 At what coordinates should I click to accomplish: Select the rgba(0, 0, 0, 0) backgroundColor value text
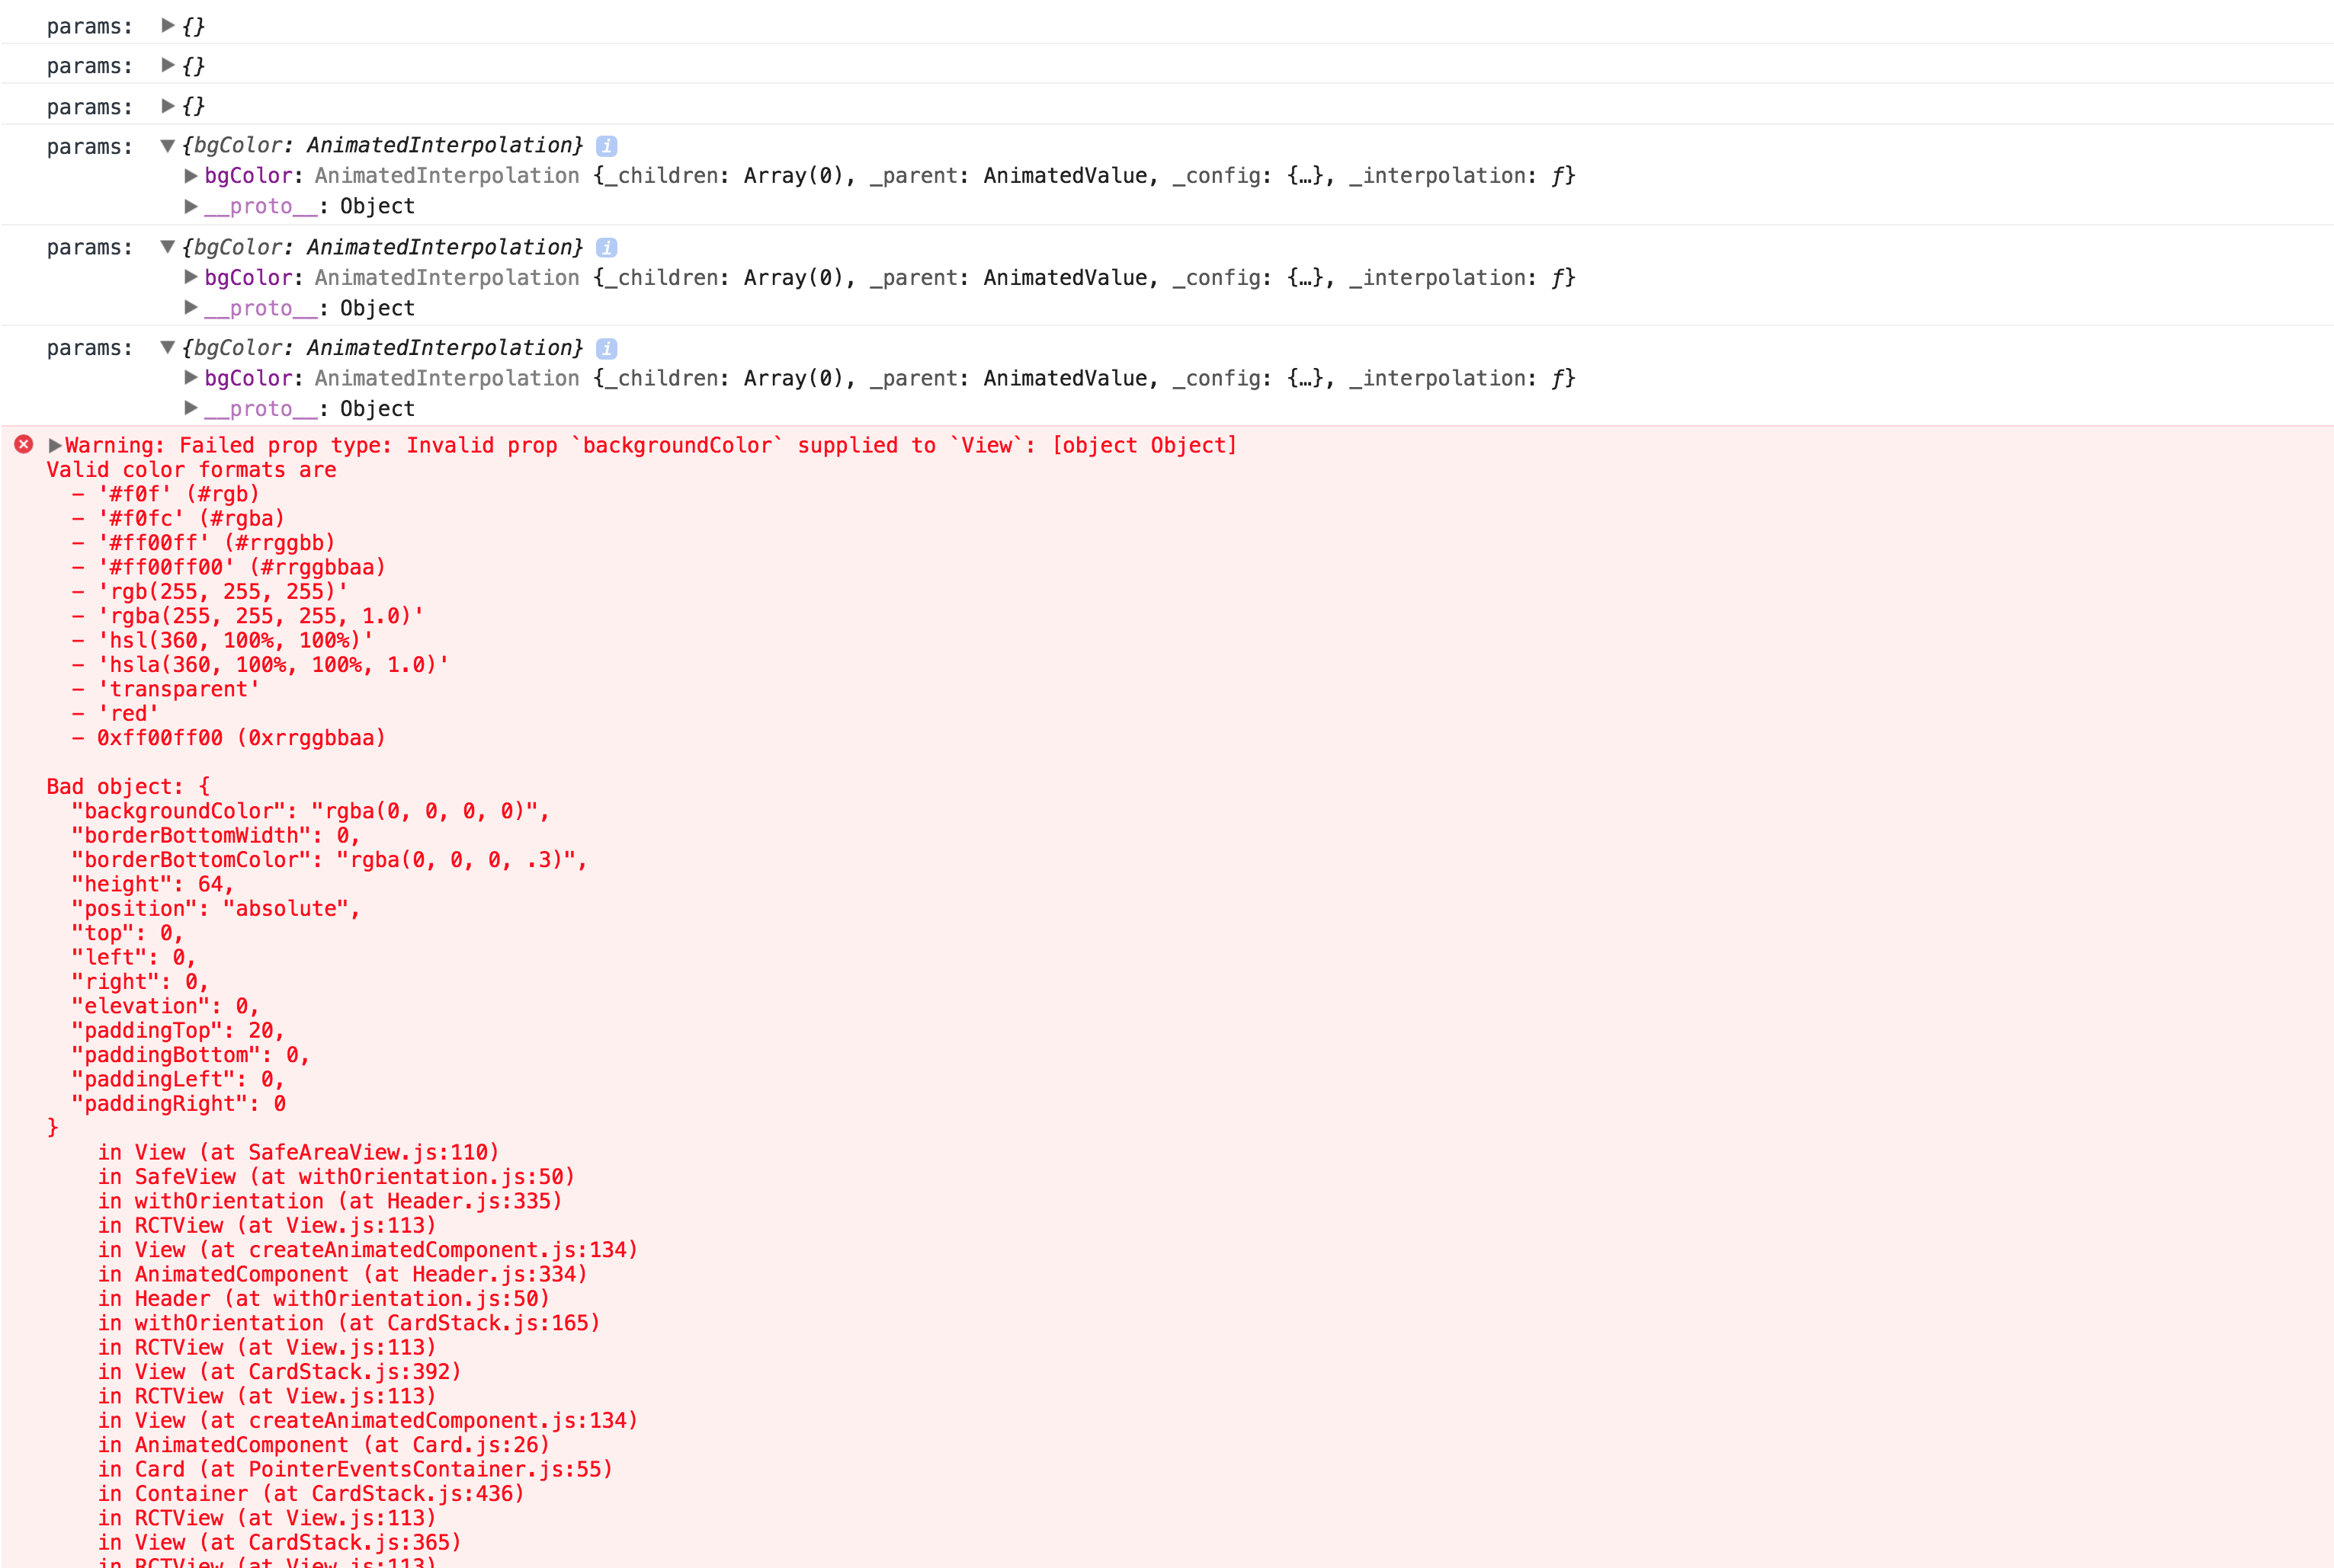(430, 811)
